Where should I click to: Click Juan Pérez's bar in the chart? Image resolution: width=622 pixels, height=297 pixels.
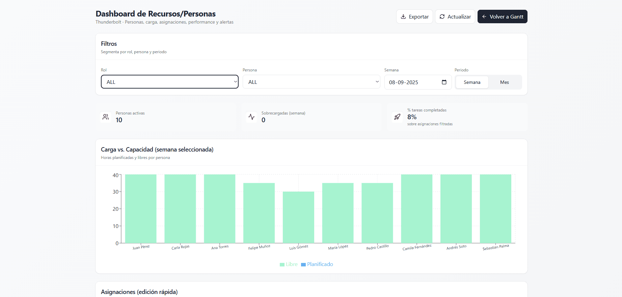(x=141, y=208)
